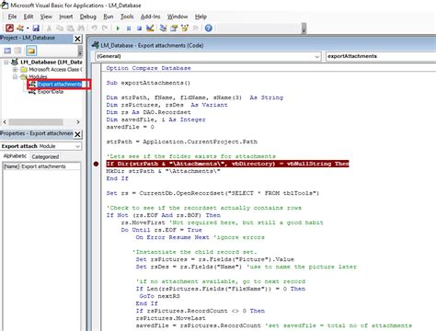The width and height of the screenshot is (436, 331).
Task: Remove the breakpoint dot in margin
Action: (x=96, y=164)
